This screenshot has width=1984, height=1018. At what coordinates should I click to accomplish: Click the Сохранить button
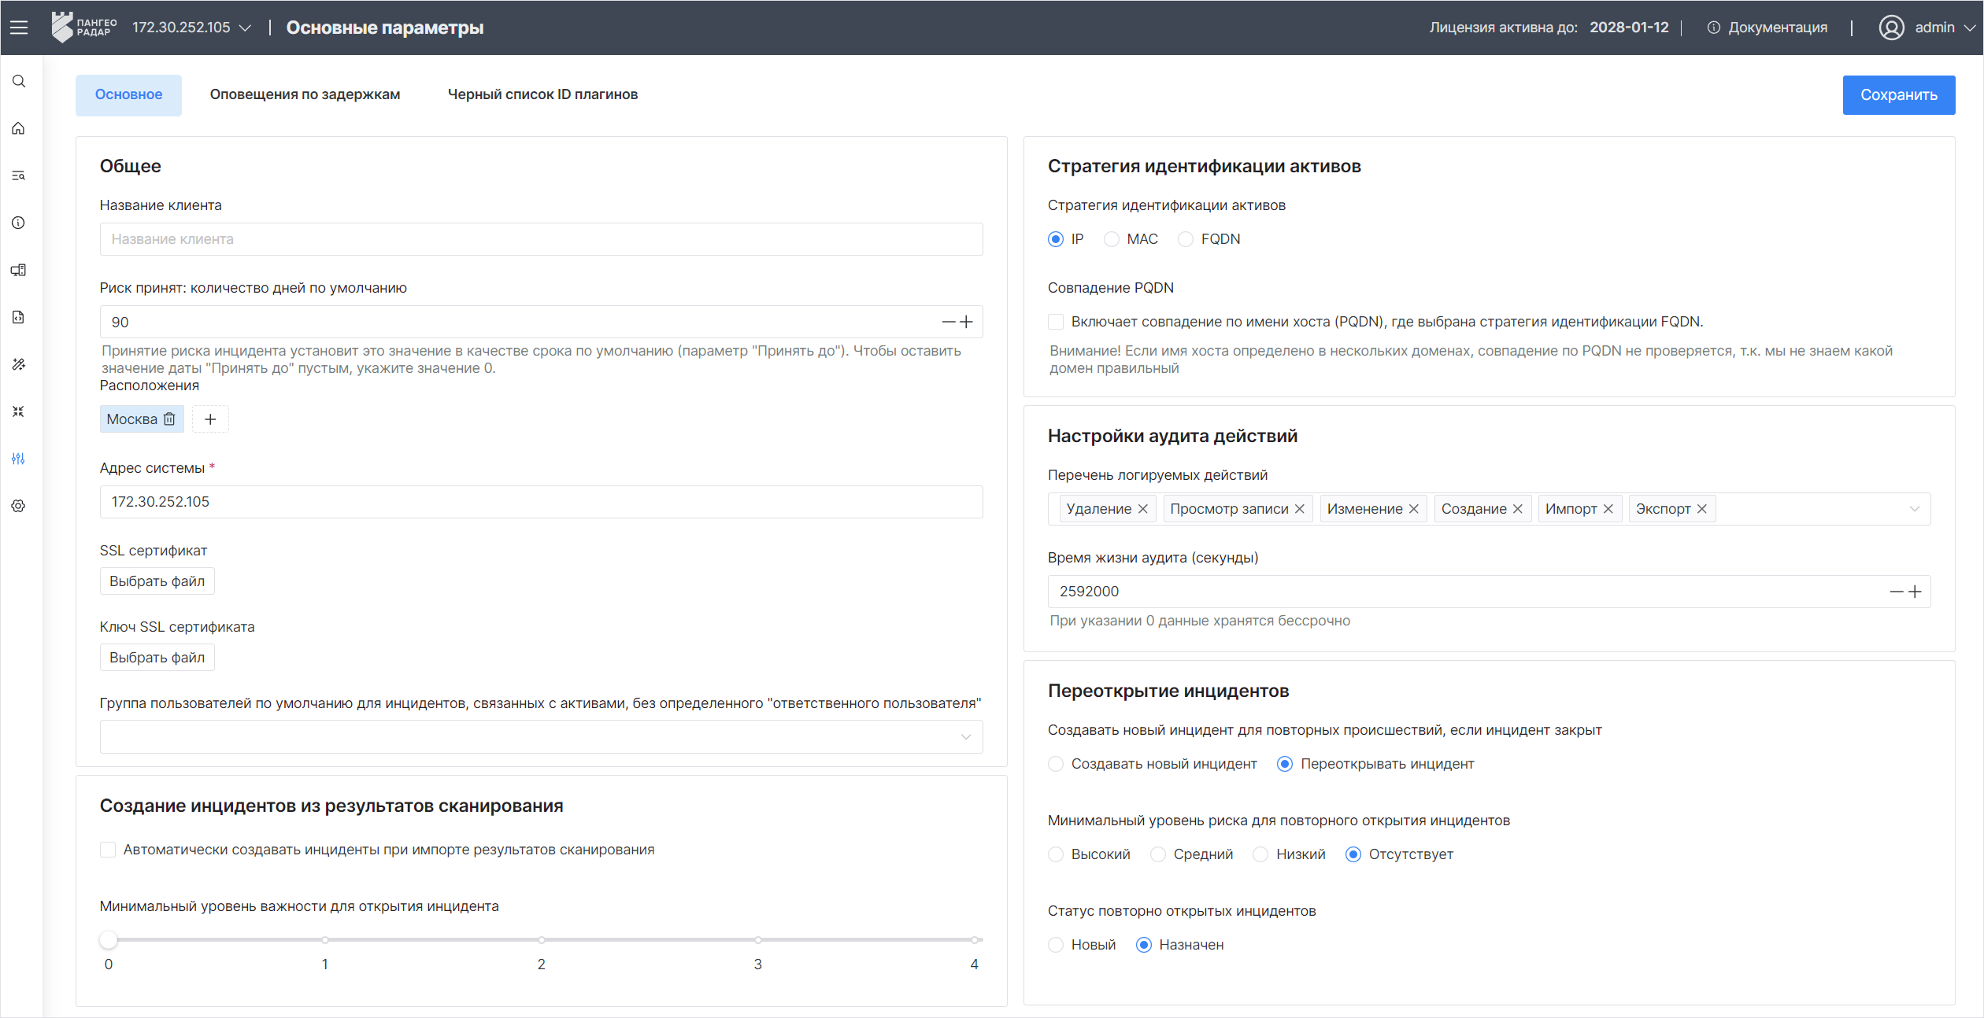tap(1898, 95)
